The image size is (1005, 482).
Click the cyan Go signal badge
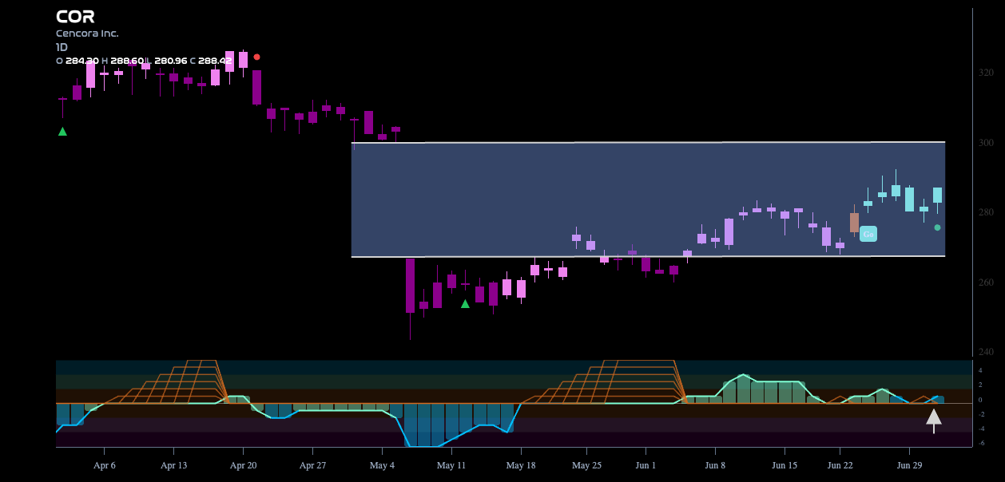pos(868,234)
